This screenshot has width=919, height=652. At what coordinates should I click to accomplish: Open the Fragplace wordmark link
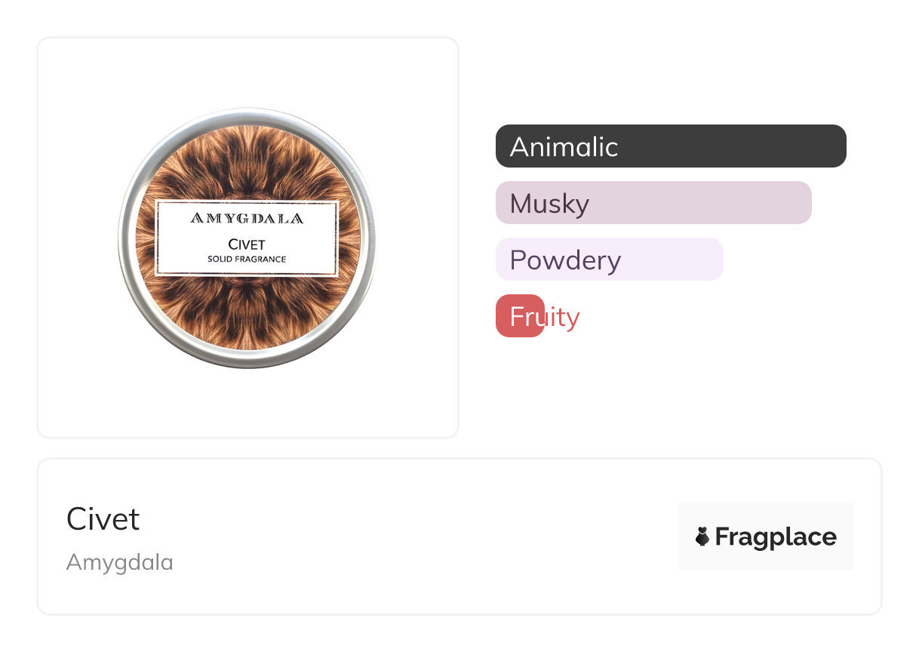pos(776,537)
